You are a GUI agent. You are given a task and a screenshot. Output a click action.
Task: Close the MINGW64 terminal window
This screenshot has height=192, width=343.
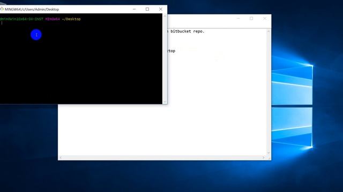click(161, 9)
